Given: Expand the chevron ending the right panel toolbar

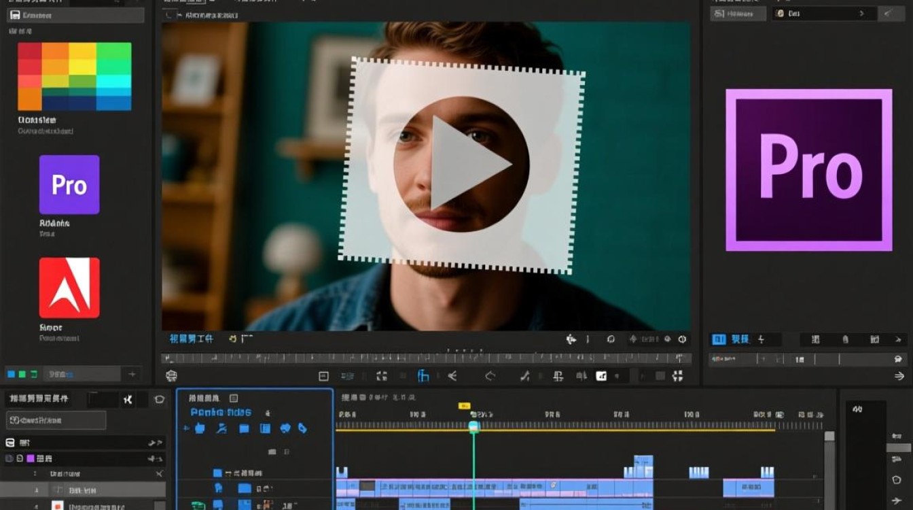Looking at the screenshot, I should coord(898,339).
